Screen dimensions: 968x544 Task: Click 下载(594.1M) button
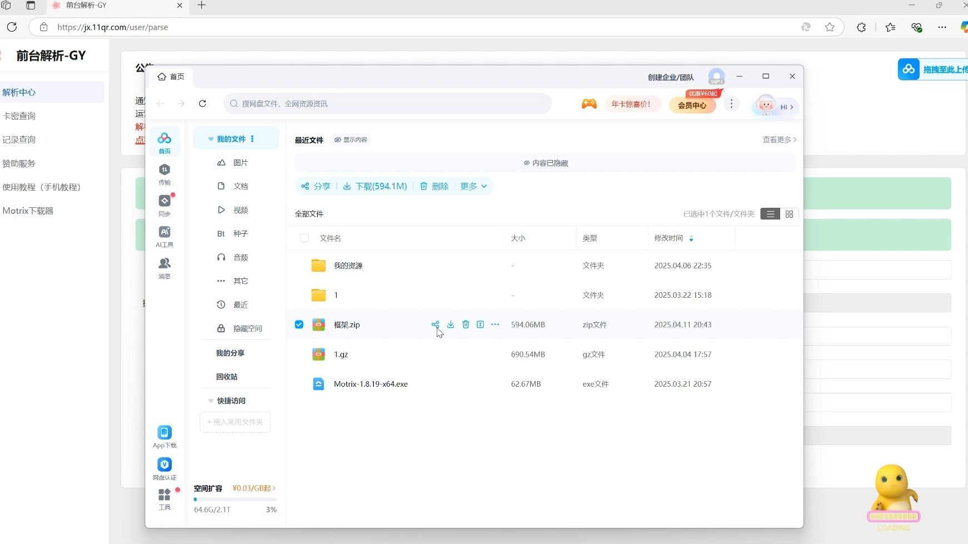coord(375,186)
